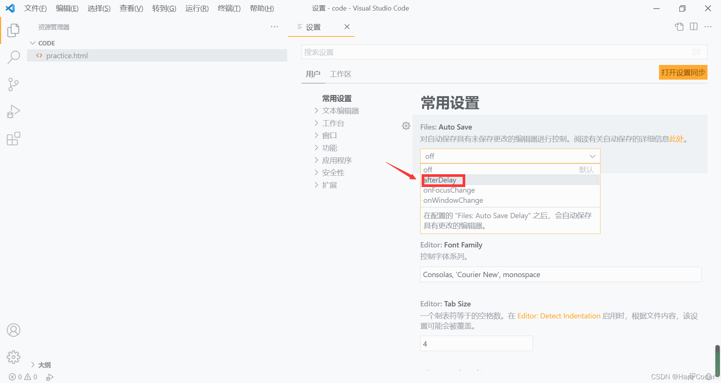Click the Tab Size value field
The image size is (721, 383).
point(476,344)
